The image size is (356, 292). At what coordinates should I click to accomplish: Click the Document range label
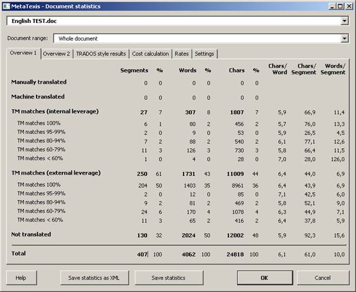pyautogui.click(x=28, y=38)
